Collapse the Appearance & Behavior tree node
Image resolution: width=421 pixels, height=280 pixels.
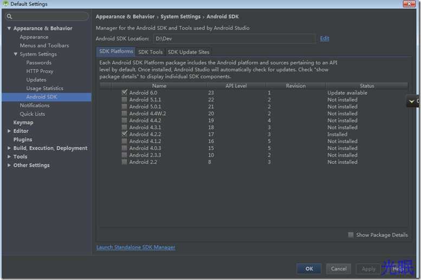9,28
